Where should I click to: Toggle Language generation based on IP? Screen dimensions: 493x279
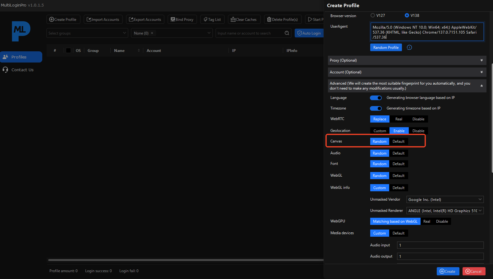coord(376,98)
